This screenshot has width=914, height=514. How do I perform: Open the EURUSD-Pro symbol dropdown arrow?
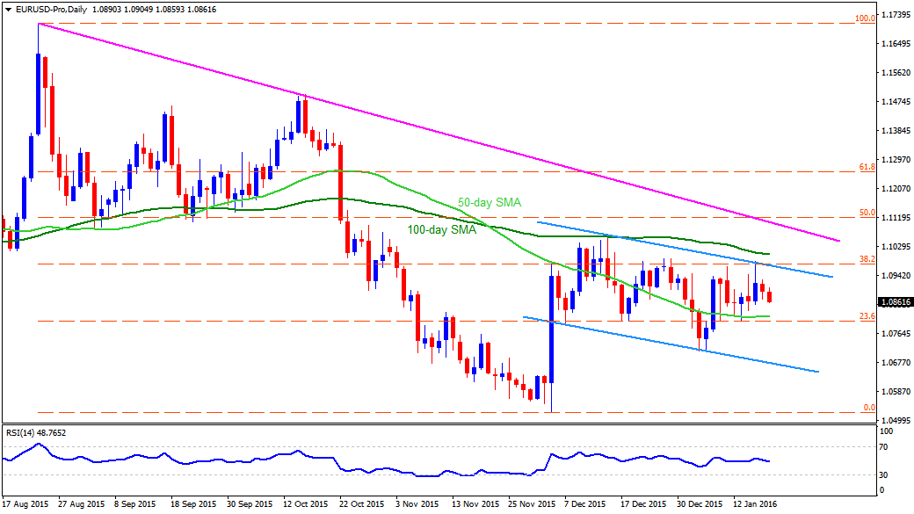[8, 10]
